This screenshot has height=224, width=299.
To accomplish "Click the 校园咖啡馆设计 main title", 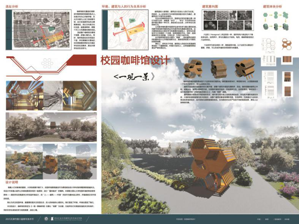I will coord(134,60).
